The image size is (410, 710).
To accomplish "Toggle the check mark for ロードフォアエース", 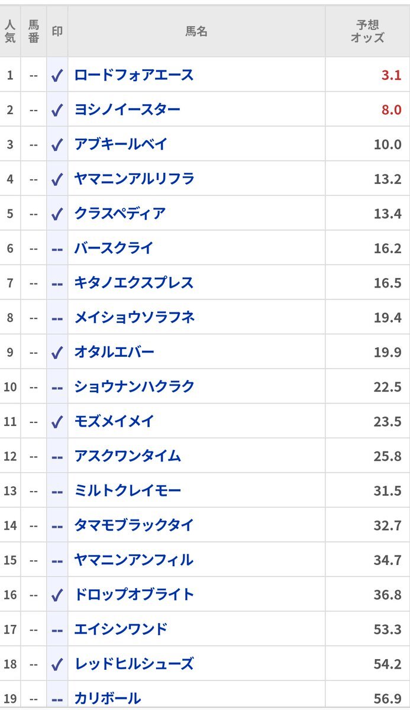I will pos(57,75).
